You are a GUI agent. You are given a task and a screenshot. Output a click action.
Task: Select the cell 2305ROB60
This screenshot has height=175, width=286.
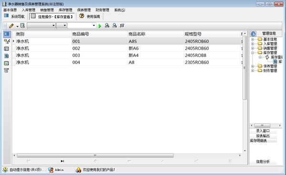pos(212,62)
